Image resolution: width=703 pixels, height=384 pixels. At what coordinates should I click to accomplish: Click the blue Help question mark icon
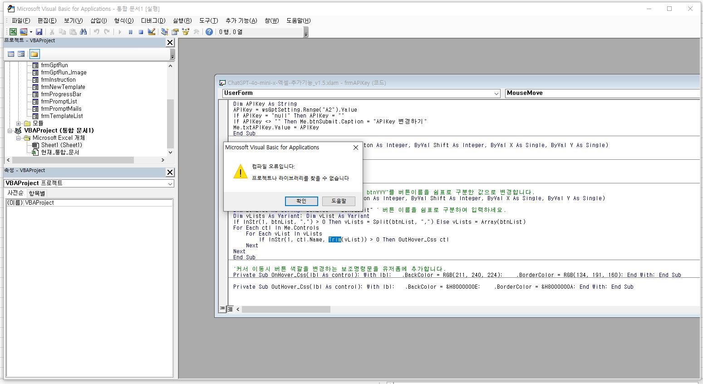pyautogui.click(x=209, y=32)
